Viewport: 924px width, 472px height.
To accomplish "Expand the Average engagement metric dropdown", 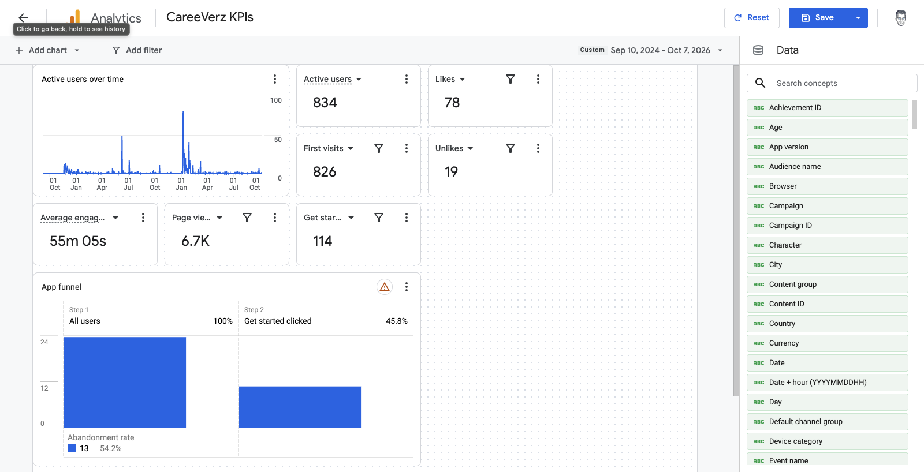I will (115, 218).
